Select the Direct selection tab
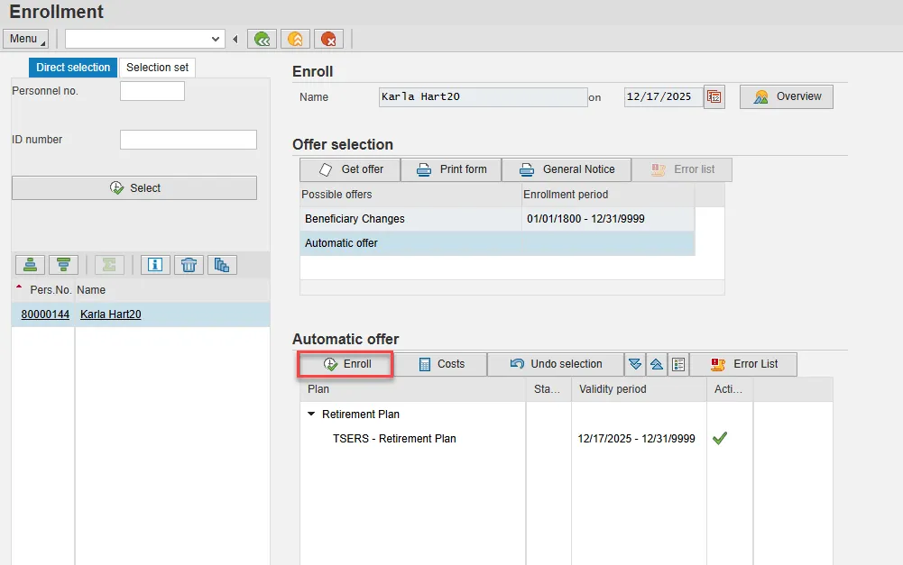 [73, 68]
